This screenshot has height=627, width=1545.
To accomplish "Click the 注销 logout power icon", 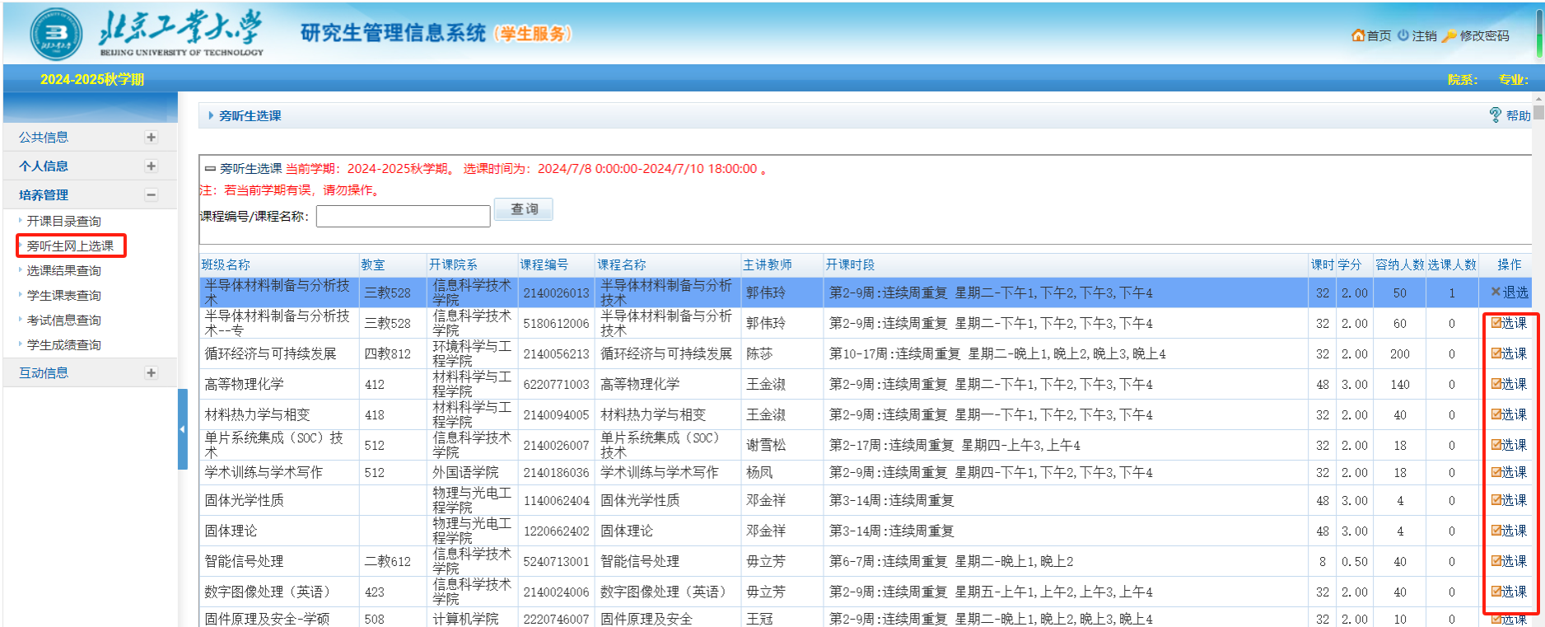I will (x=1403, y=35).
